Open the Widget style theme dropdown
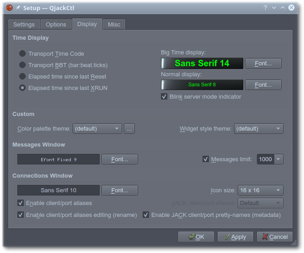304x253 pixels. (258, 129)
